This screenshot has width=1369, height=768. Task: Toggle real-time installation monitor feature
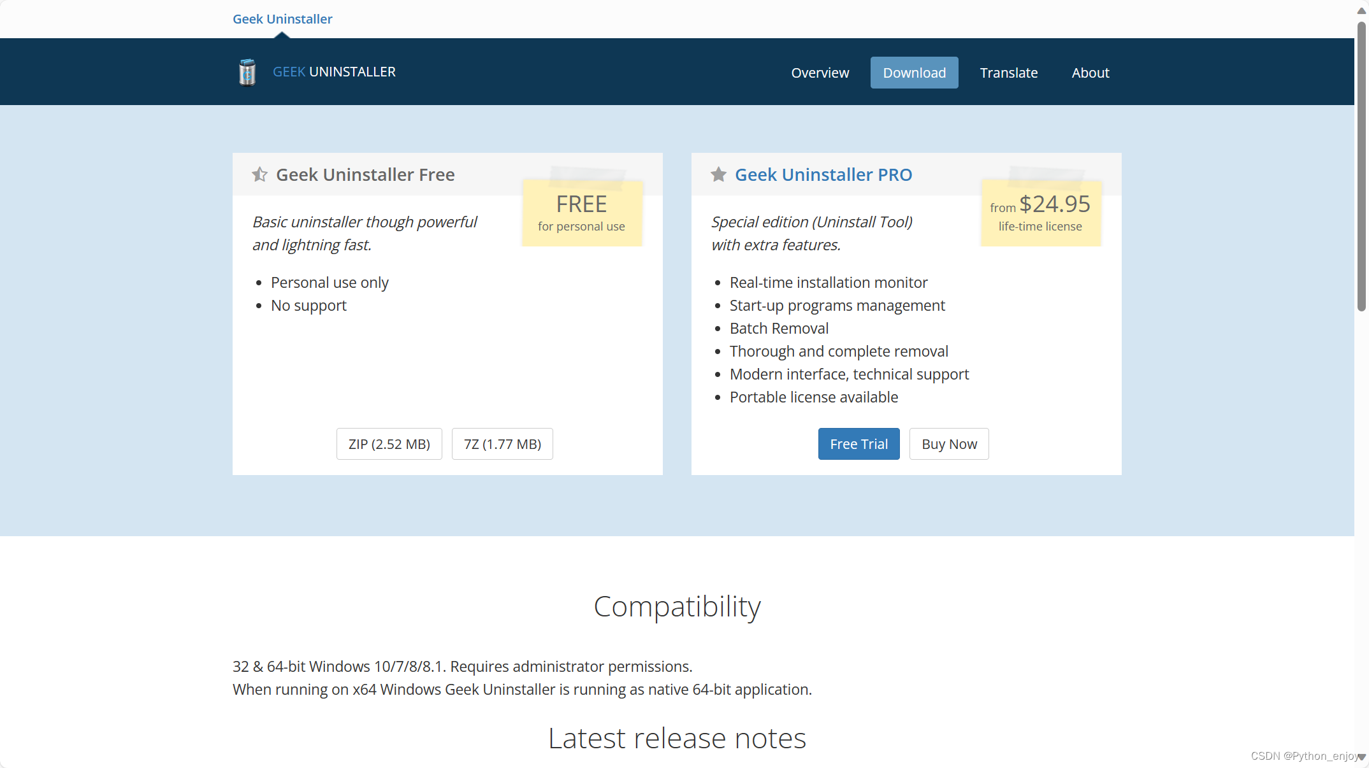click(829, 281)
